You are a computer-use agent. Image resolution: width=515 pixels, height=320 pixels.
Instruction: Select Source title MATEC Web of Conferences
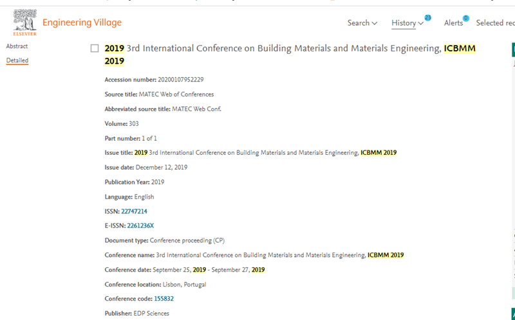click(176, 94)
